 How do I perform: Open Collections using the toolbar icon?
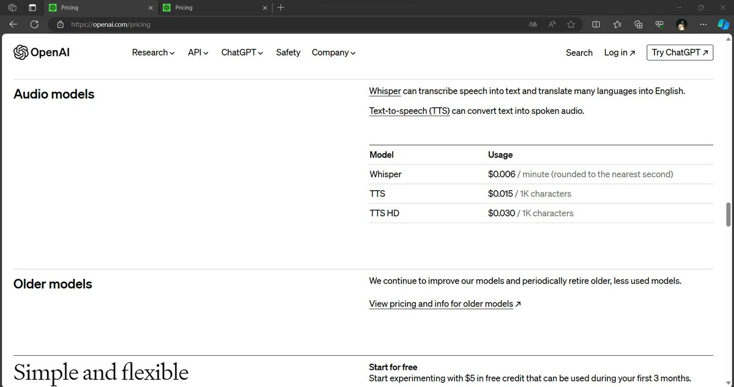point(639,24)
